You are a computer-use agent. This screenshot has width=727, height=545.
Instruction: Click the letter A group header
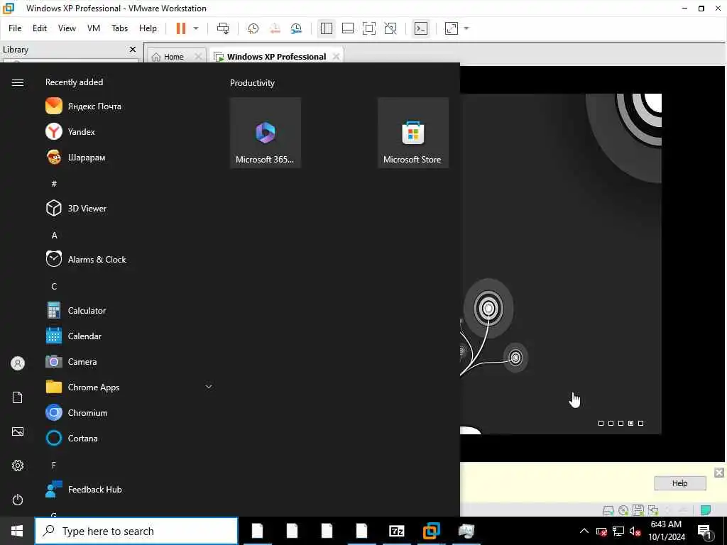coord(54,235)
